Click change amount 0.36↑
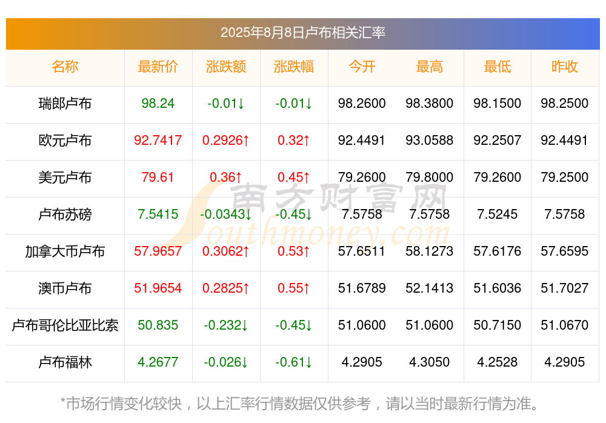Image resolution: width=606 pixels, height=423 pixels. [x=225, y=177]
